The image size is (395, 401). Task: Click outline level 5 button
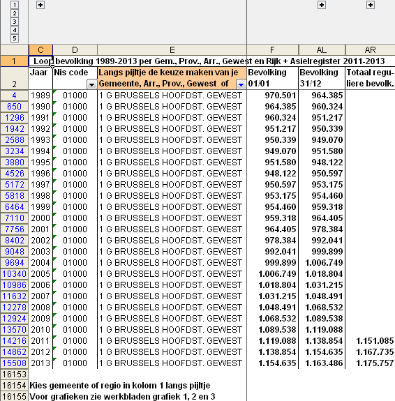click(x=15, y=38)
